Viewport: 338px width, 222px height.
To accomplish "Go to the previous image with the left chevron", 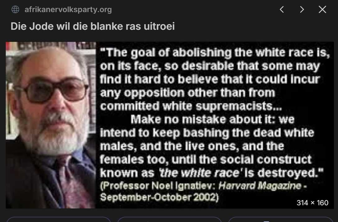I will pyautogui.click(x=281, y=10).
